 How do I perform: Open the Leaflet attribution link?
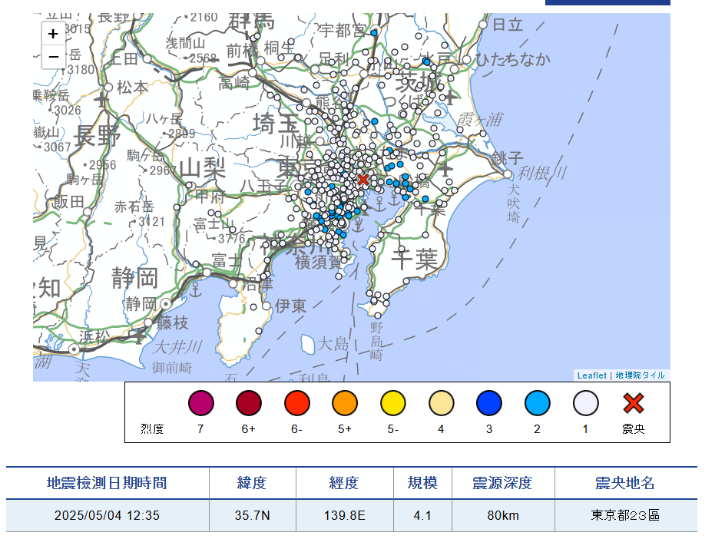(x=591, y=375)
